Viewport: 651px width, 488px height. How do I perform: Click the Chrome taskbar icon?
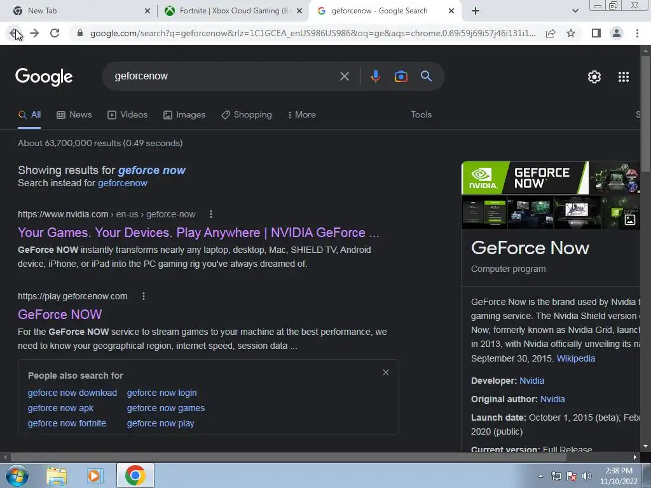135,475
